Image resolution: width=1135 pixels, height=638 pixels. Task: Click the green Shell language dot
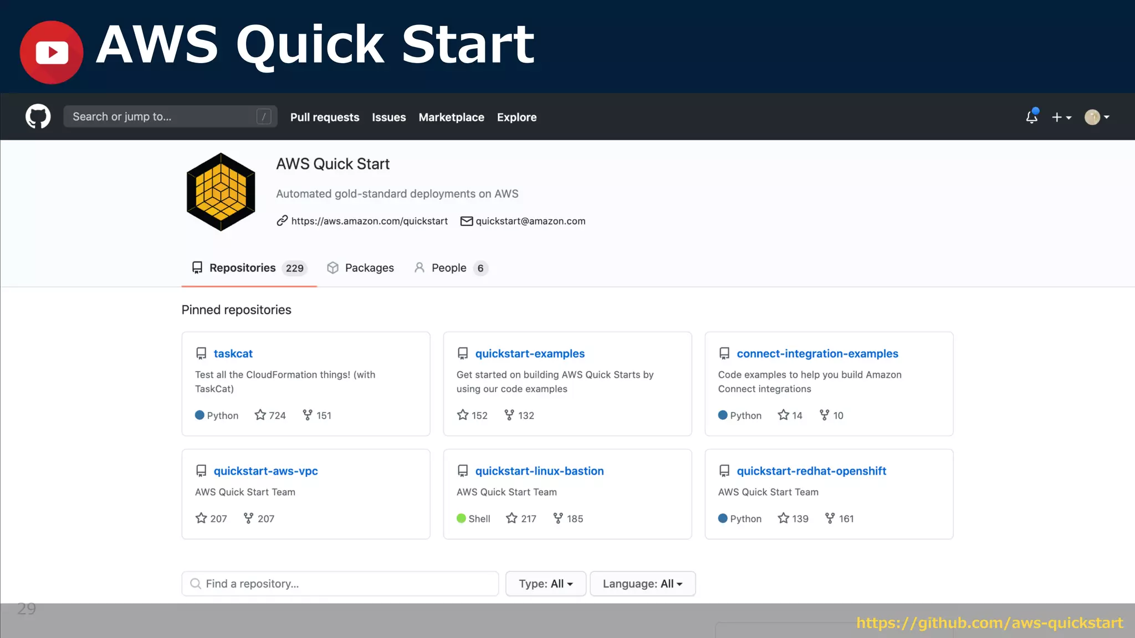click(461, 518)
